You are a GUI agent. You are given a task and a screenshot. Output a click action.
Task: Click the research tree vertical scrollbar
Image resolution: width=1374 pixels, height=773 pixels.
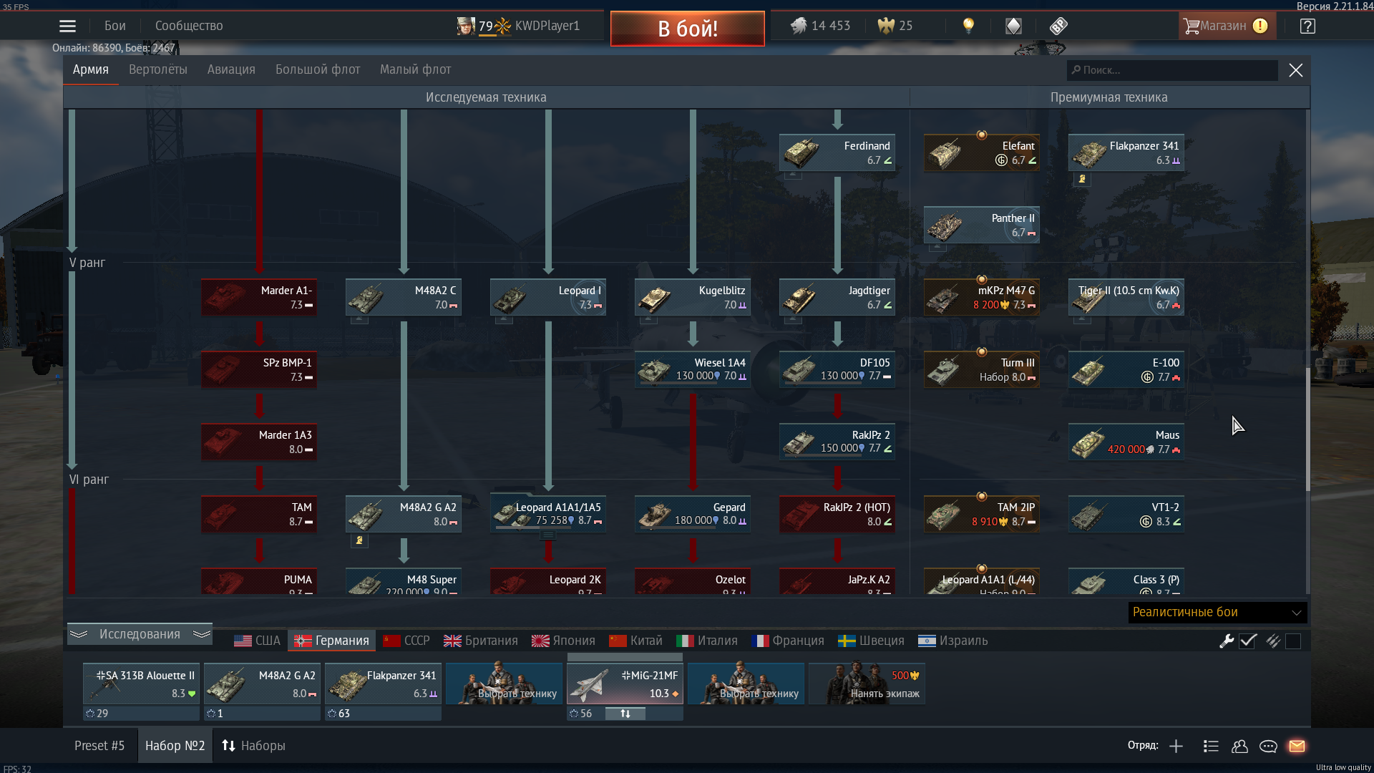pos(1307,429)
